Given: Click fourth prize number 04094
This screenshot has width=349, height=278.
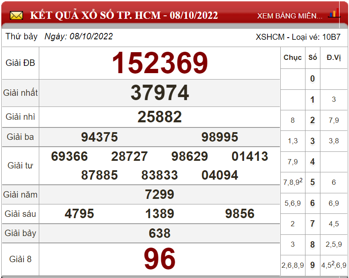Looking at the screenshot, I should (220, 175).
